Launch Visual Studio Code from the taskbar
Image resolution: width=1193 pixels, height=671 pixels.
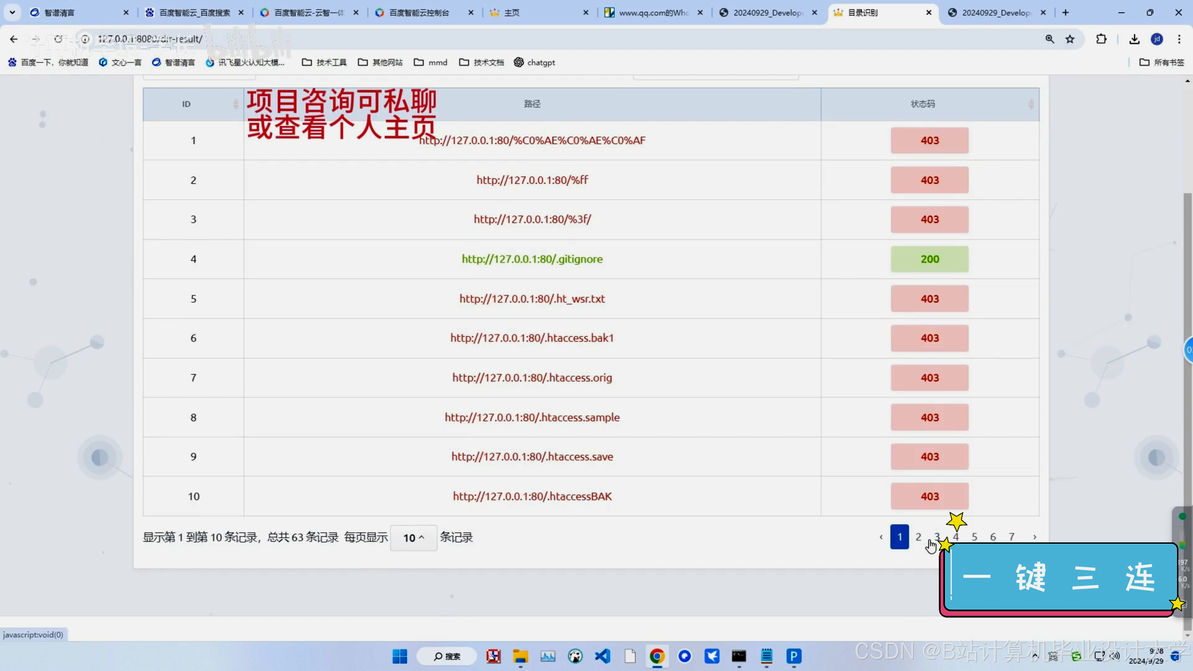coord(602,656)
